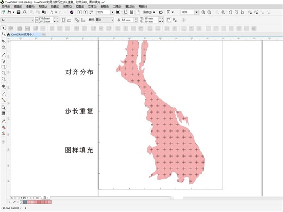Select the Freehand tool
283x212 pixels.
[x=3, y=55]
